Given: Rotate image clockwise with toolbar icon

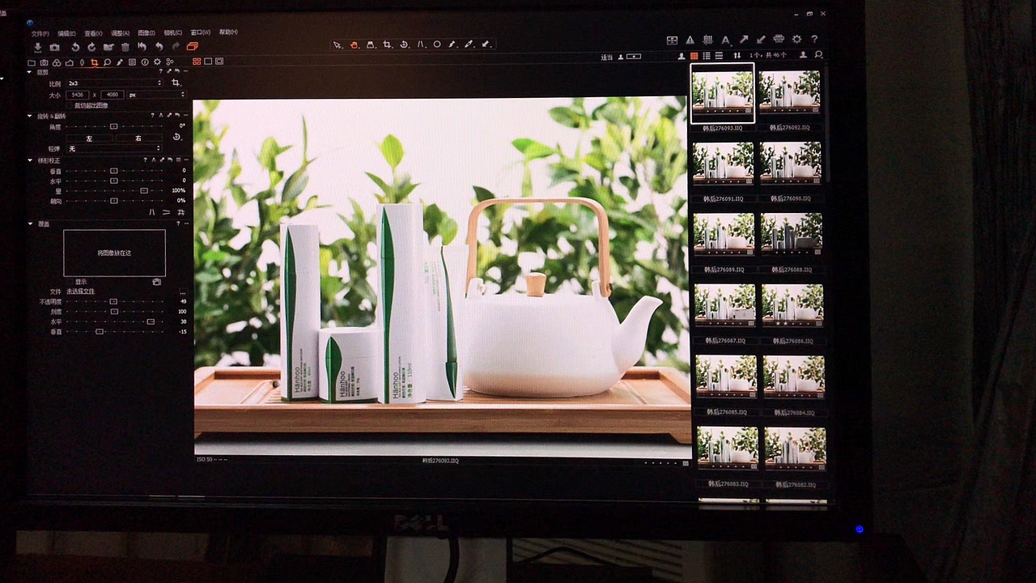Looking at the screenshot, I should pyautogui.click(x=91, y=47).
